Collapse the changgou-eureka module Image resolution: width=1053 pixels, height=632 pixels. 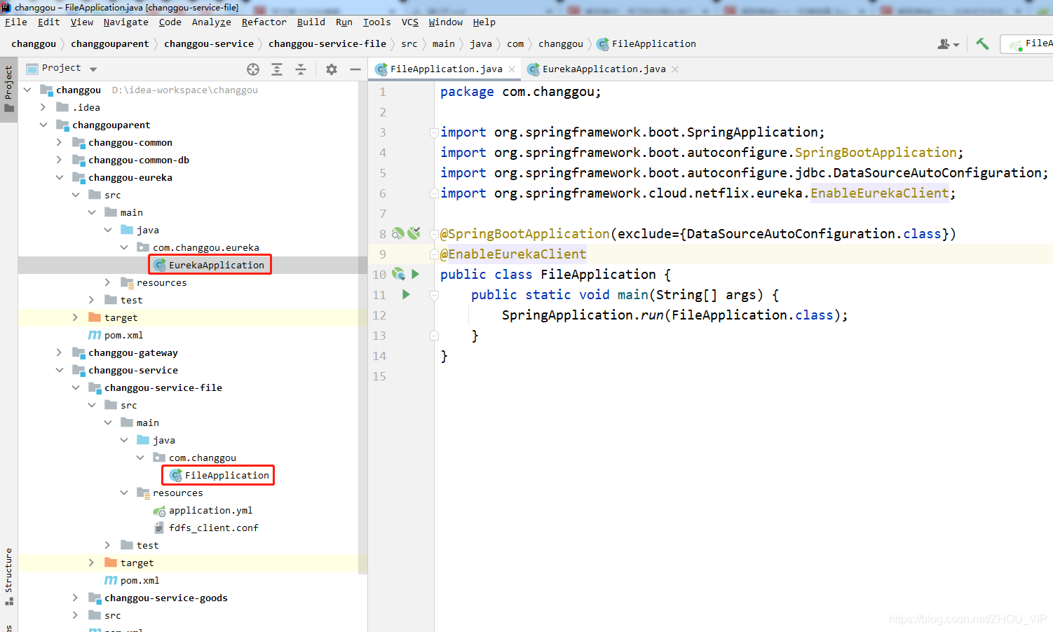(60, 177)
